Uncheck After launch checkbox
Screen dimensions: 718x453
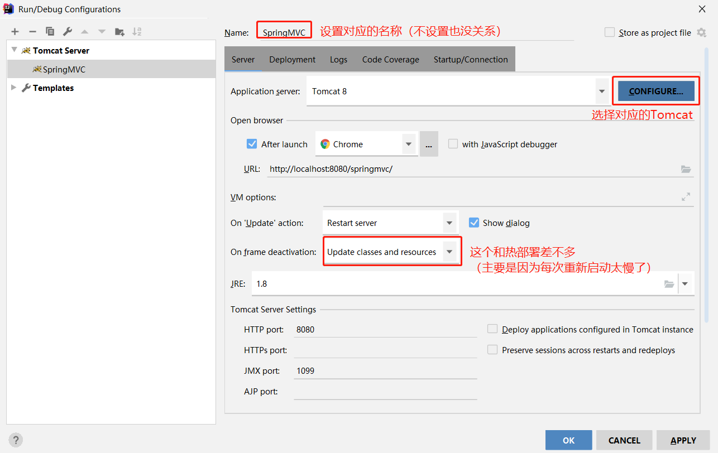click(x=252, y=144)
